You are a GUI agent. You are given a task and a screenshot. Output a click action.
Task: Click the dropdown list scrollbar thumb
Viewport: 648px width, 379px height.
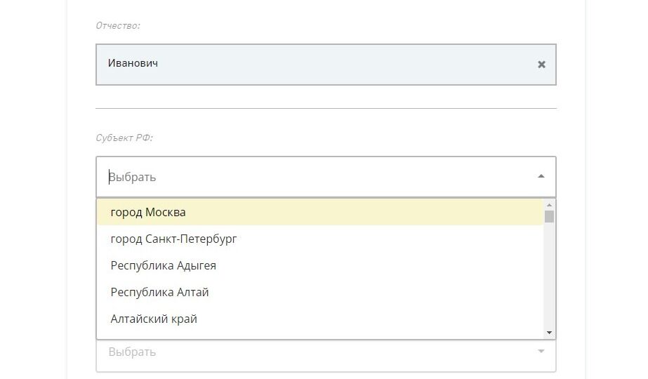click(549, 217)
